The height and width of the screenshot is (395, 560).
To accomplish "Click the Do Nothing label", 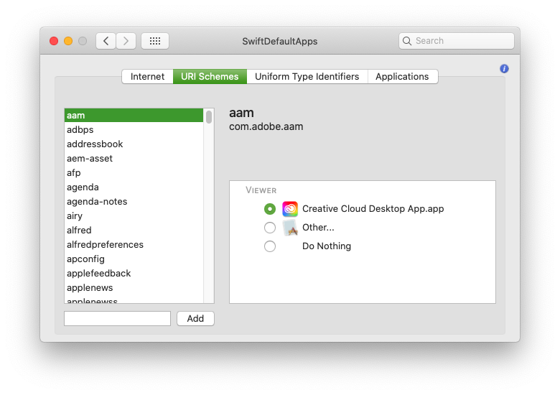I will click(327, 246).
